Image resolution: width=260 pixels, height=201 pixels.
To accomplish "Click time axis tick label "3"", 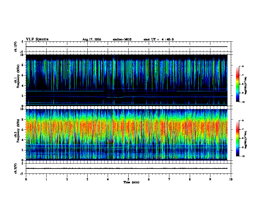I will click(87, 179).
